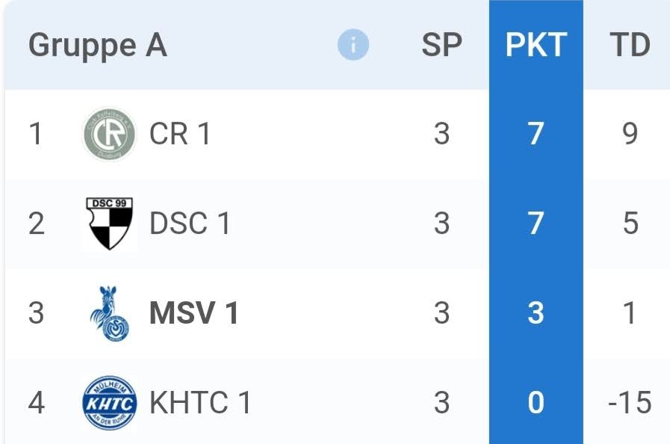Click rank number 1 in table
The width and height of the screenshot is (670, 444).
point(36,135)
